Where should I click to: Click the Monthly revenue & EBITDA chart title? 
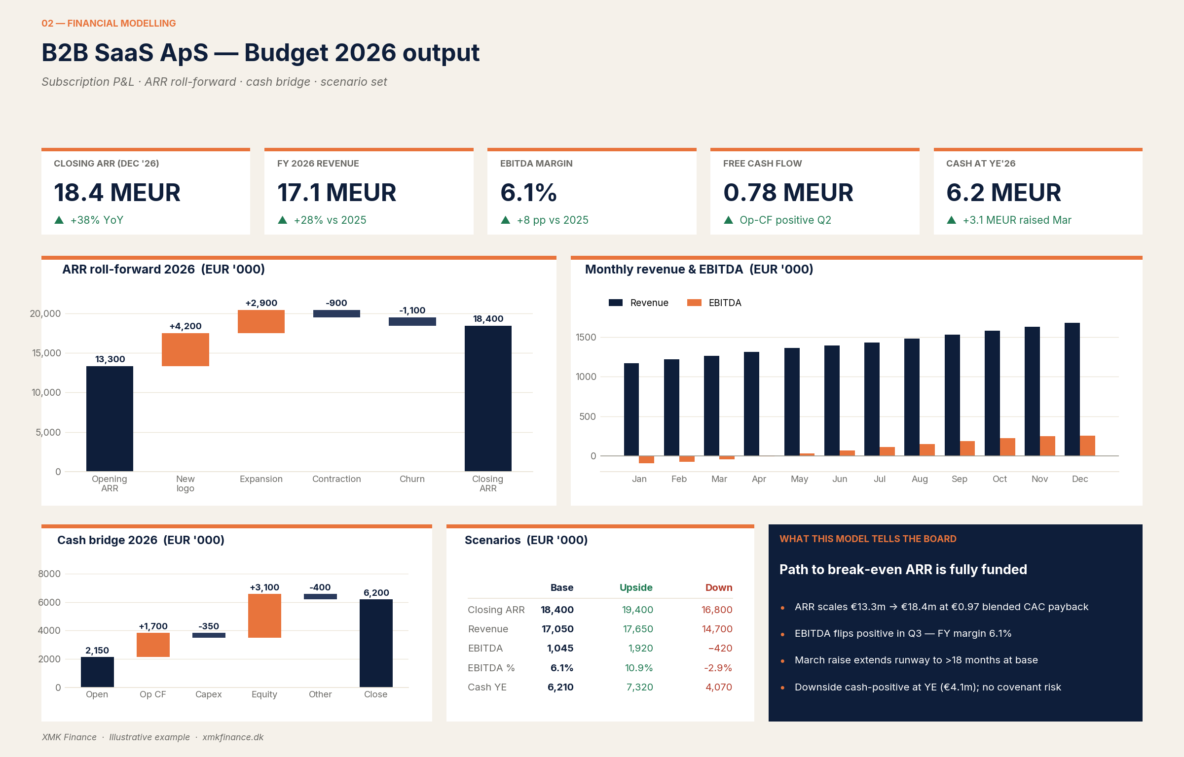point(699,269)
